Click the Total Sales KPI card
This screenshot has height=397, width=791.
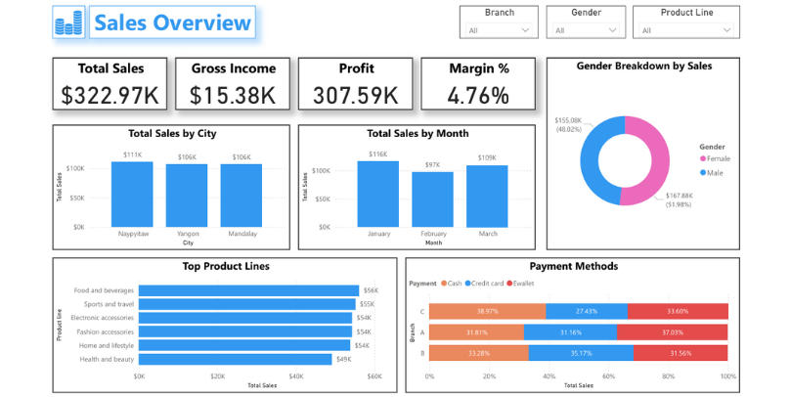pyautogui.click(x=110, y=83)
